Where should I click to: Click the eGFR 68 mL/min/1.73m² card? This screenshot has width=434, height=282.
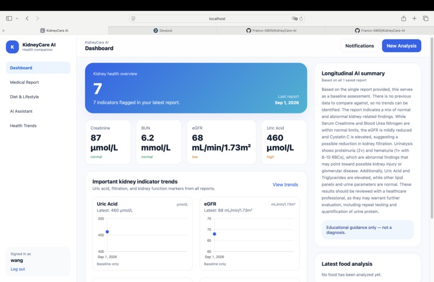coord(221,142)
